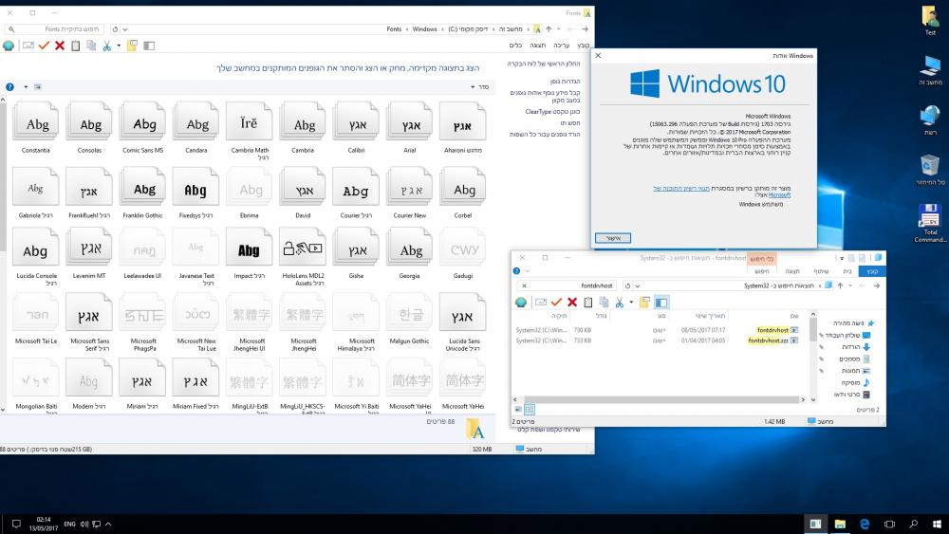
Task: Click Windows in the Fonts breadcrumb path
Action: point(424,29)
